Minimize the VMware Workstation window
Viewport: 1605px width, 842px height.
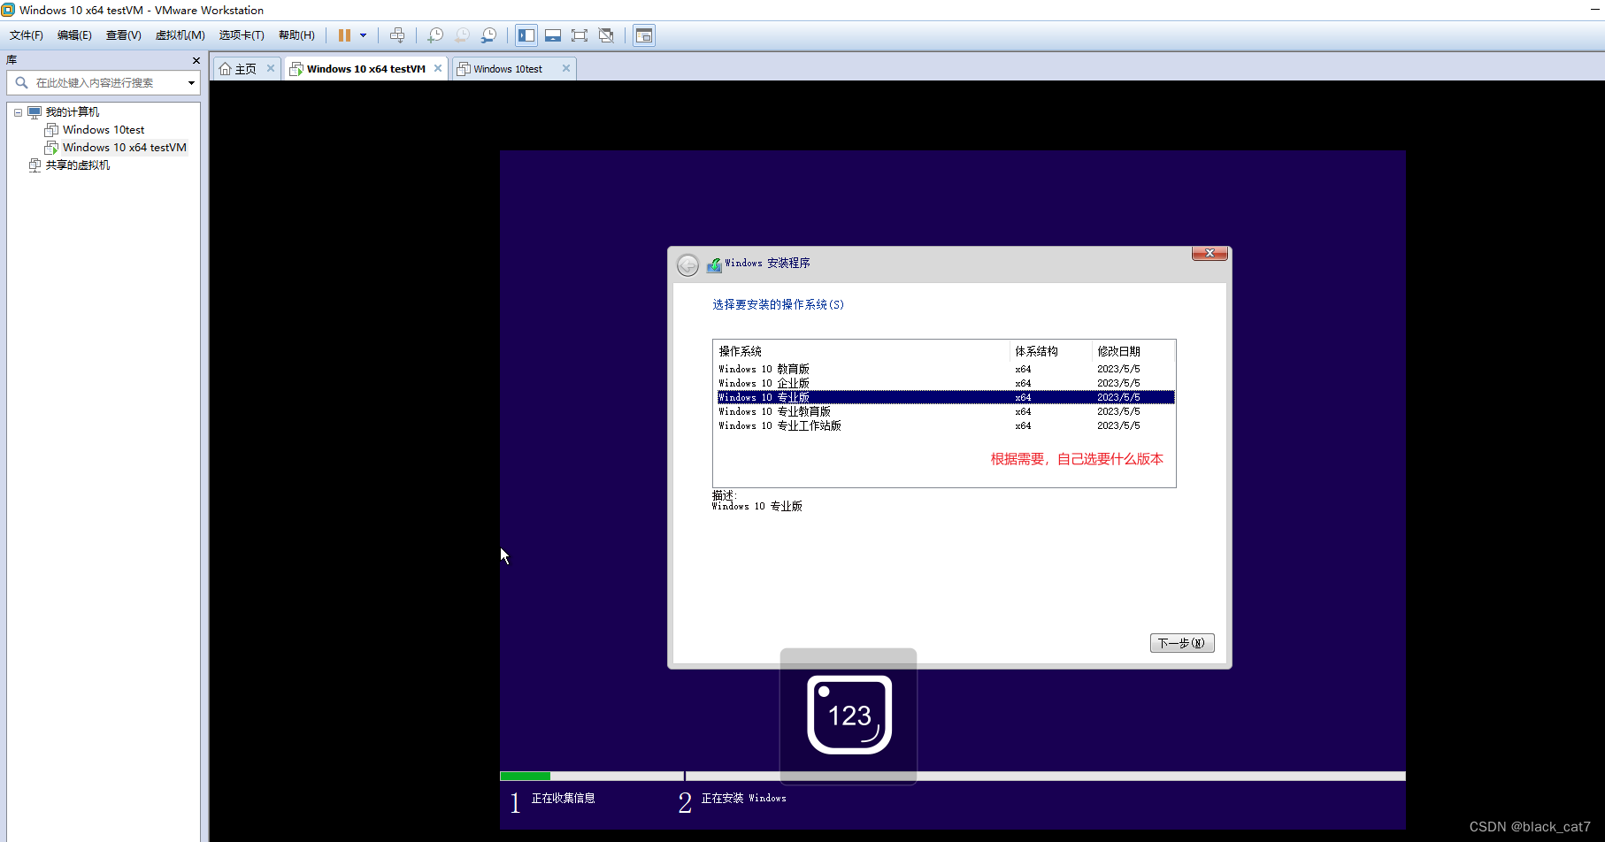(1595, 10)
